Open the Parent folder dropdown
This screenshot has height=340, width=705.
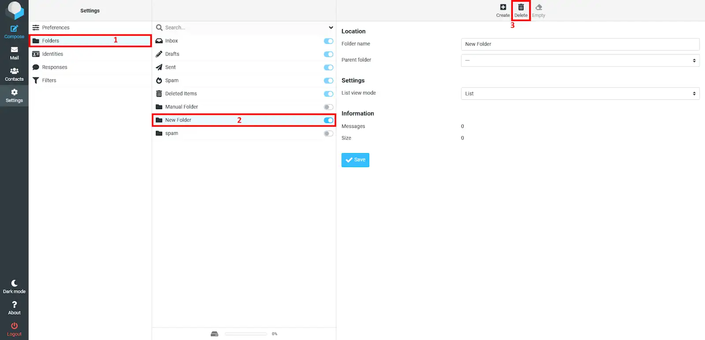click(x=580, y=60)
